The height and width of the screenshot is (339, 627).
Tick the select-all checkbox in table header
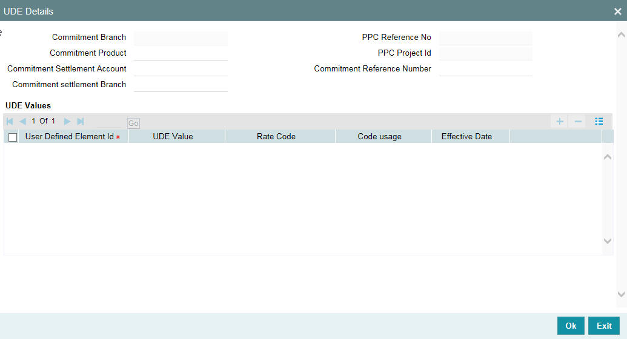pos(13,137)
